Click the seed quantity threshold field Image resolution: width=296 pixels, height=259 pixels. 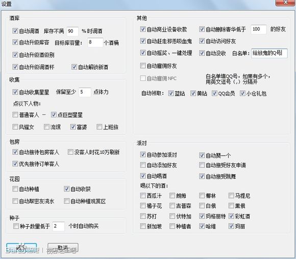(58, 226)
